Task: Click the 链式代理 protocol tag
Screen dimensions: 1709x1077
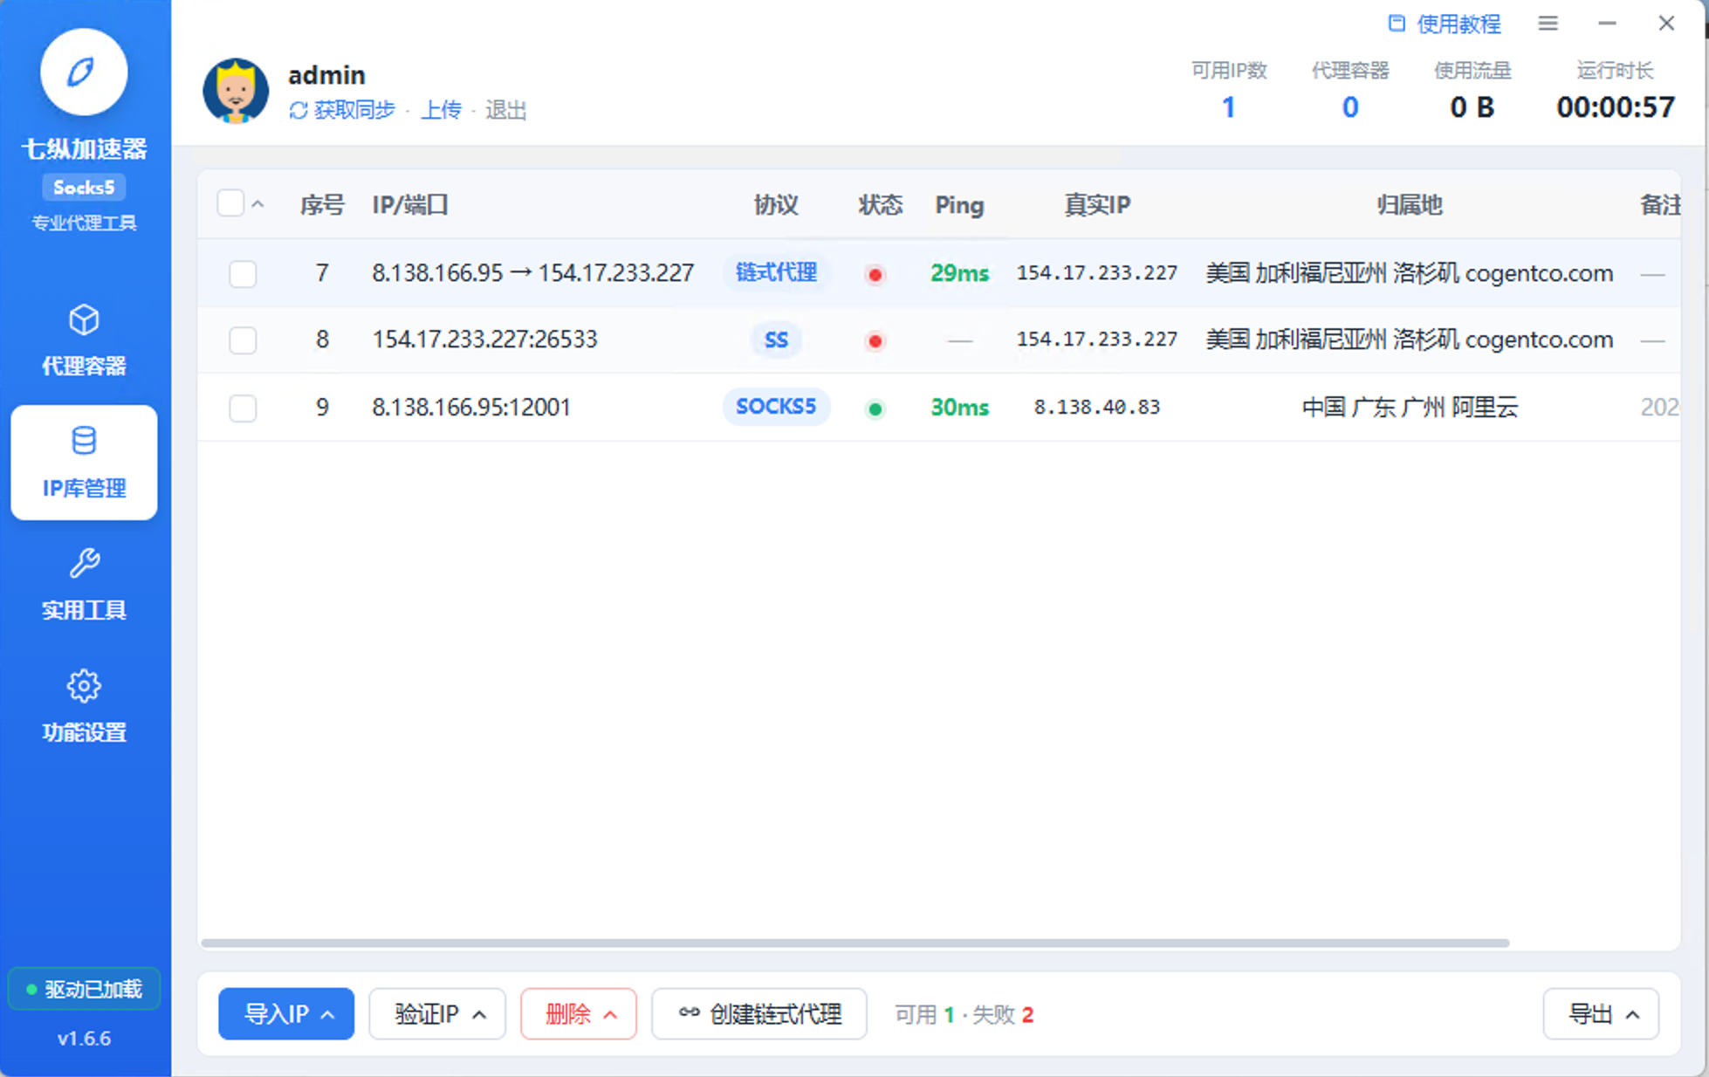Action: coord(776,272)
